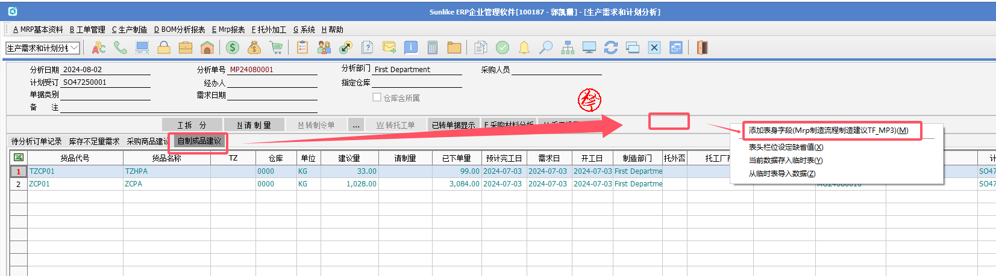Click the T 拆分 button
Image resolution: width=996 pixels, height=276 pixels.
[x=192, y=125]
